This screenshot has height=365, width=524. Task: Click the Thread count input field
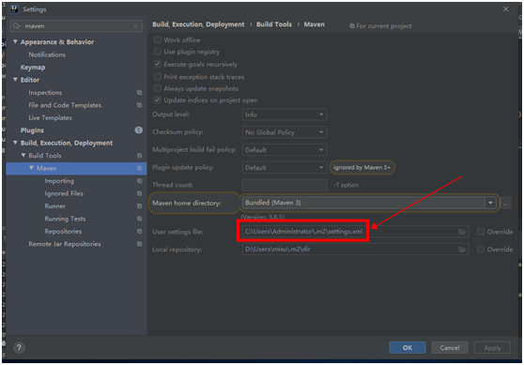coord(285,185)
